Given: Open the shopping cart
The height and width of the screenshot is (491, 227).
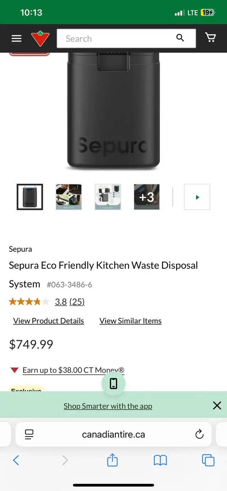Looking at the screenshot, I should [x=211, y=38].
